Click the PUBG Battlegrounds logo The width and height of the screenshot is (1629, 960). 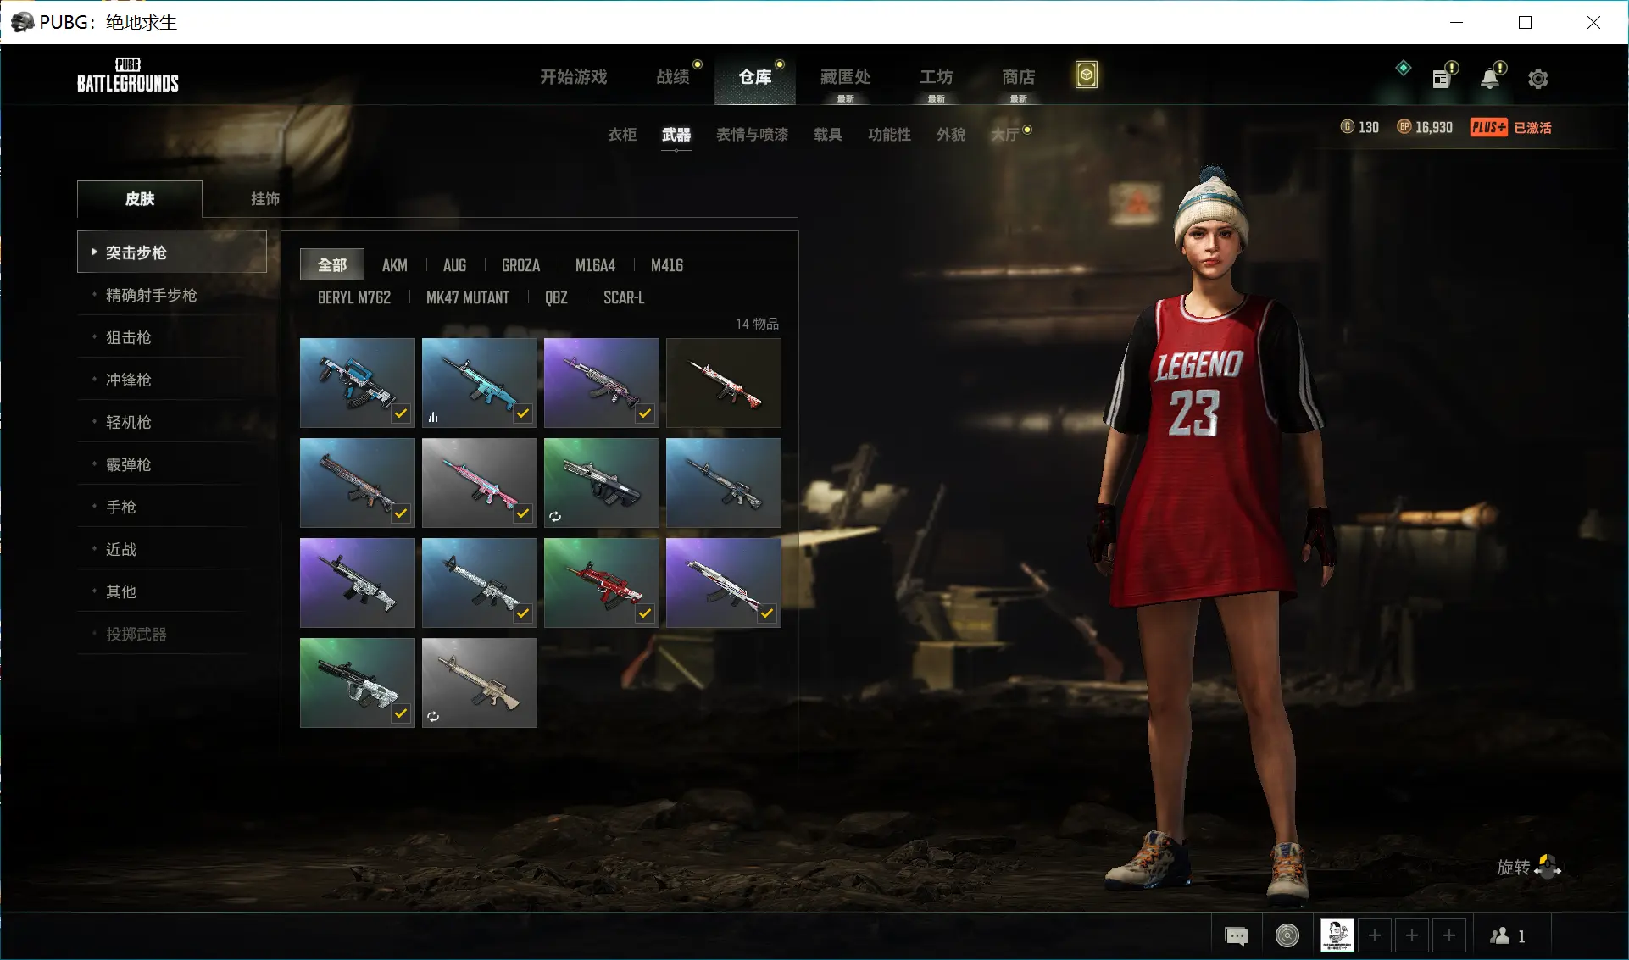coord(128,75)
